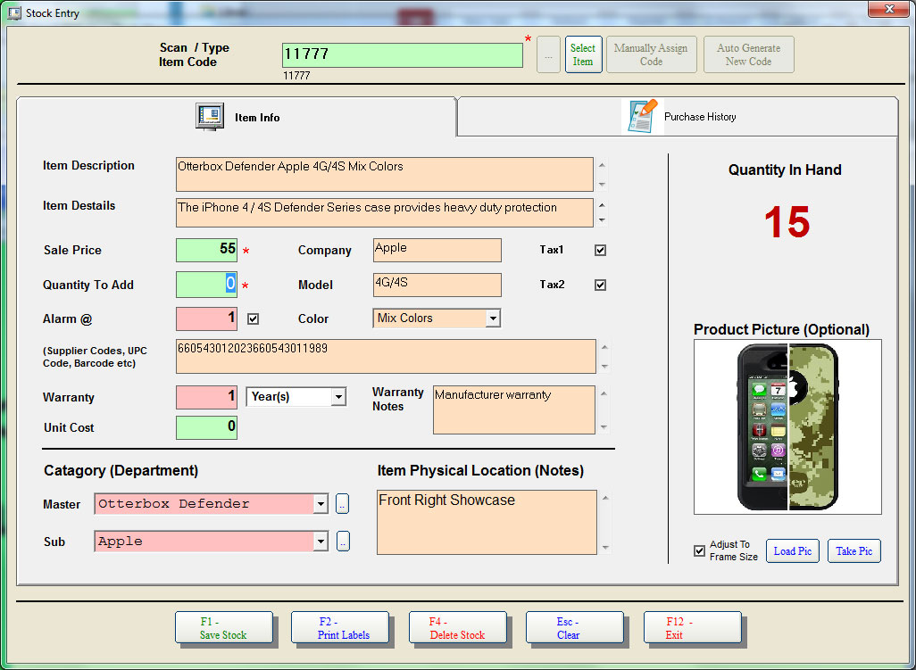Screen dimensions: 916x670
Task: Close the Stock Entry window
Action: click(888, 9)
